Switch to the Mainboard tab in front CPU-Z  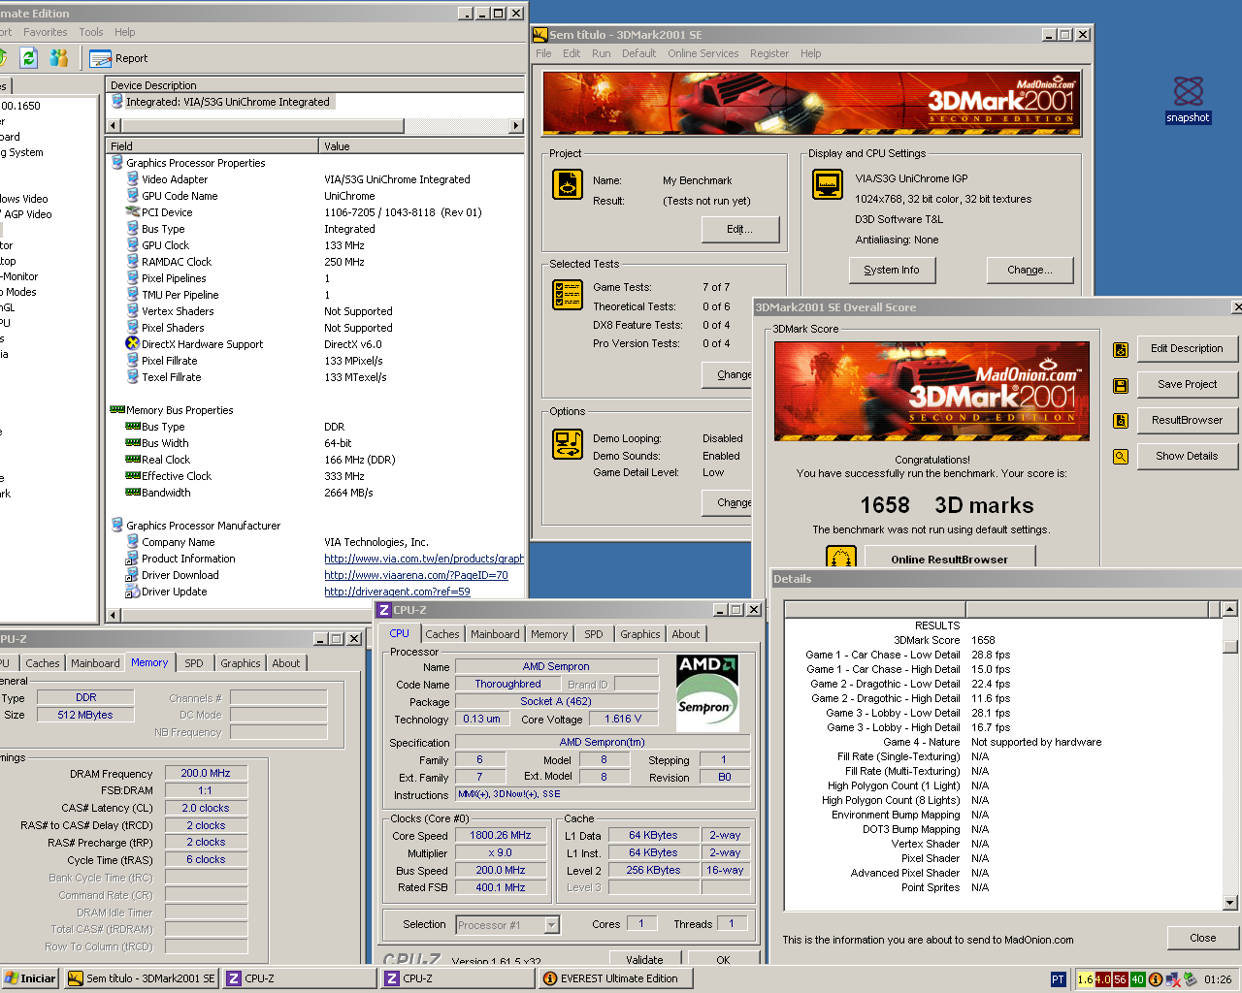pos(495,634)
